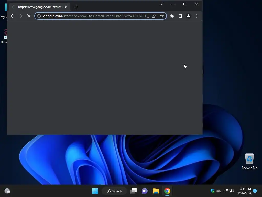
Task: Open the Chrome profile avatar
Action: 189,16
